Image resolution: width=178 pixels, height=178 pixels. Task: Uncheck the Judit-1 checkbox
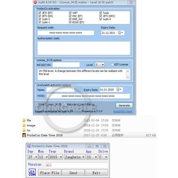(x=40, y=22)
